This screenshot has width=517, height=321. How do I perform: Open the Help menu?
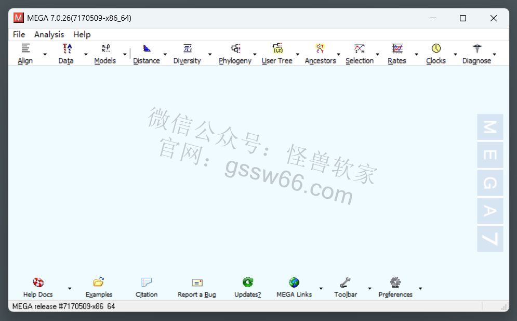point(82,34)
